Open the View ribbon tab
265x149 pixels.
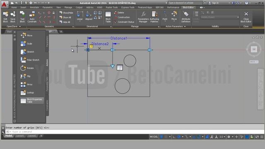click(58, 7)
